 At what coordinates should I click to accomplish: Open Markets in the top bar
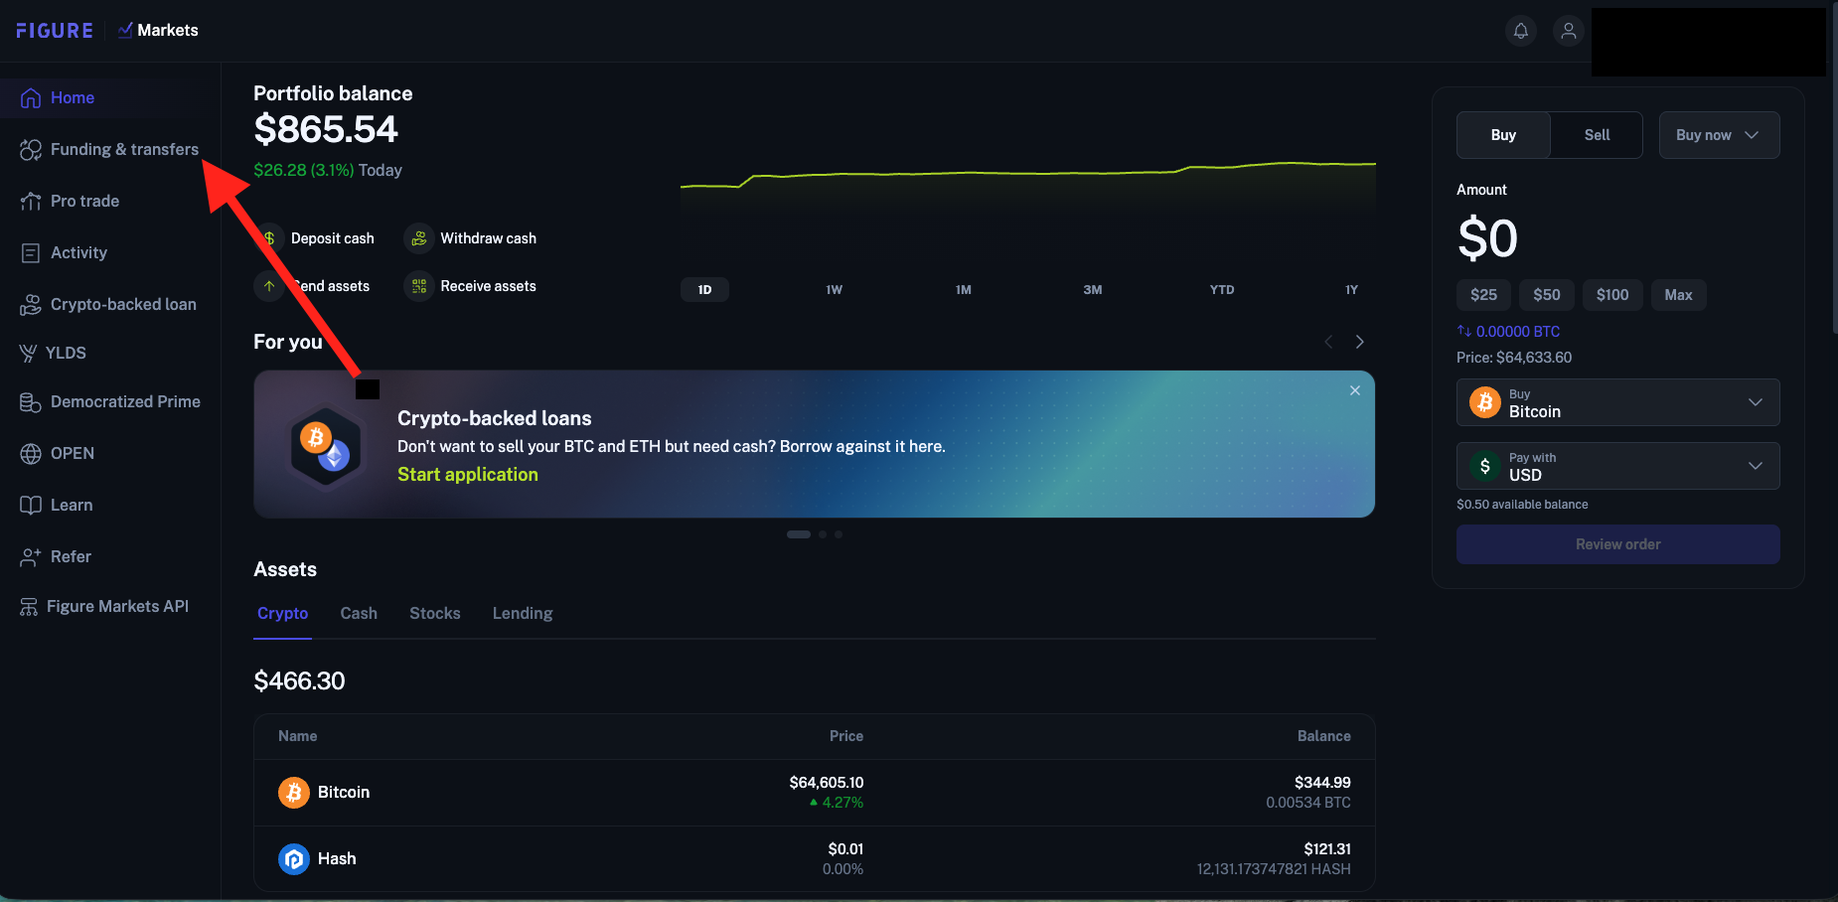[158, 31]
